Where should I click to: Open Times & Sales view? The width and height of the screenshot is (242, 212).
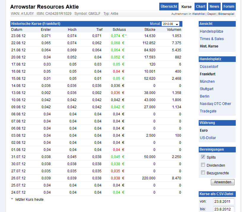pyautogui.click(x=212, y=39)
